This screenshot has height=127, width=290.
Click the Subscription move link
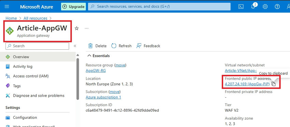[x=115, y=92]
